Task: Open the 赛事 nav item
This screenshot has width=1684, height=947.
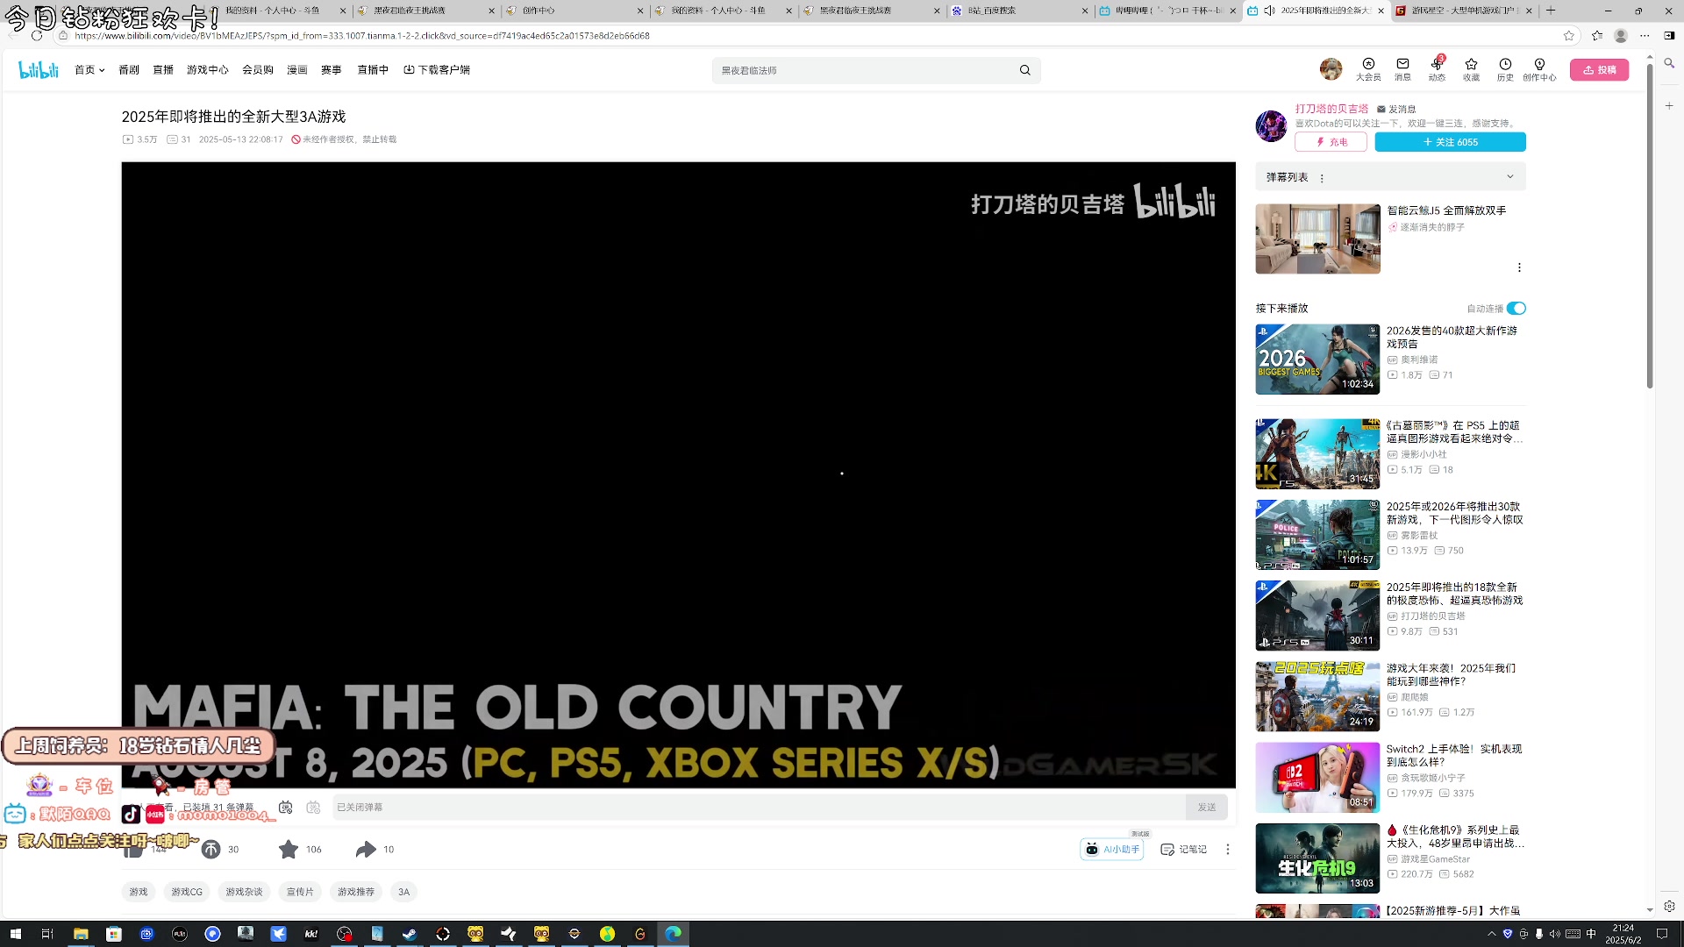Action: click(332, 70)
